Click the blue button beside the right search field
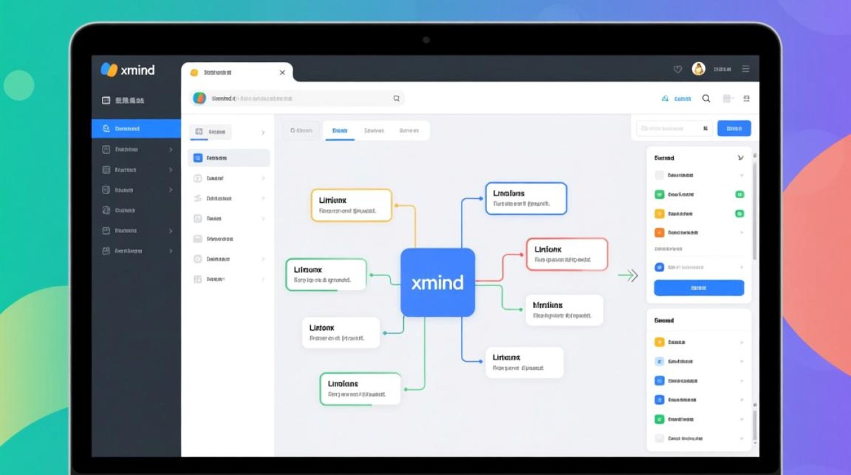 click(734, 129)
